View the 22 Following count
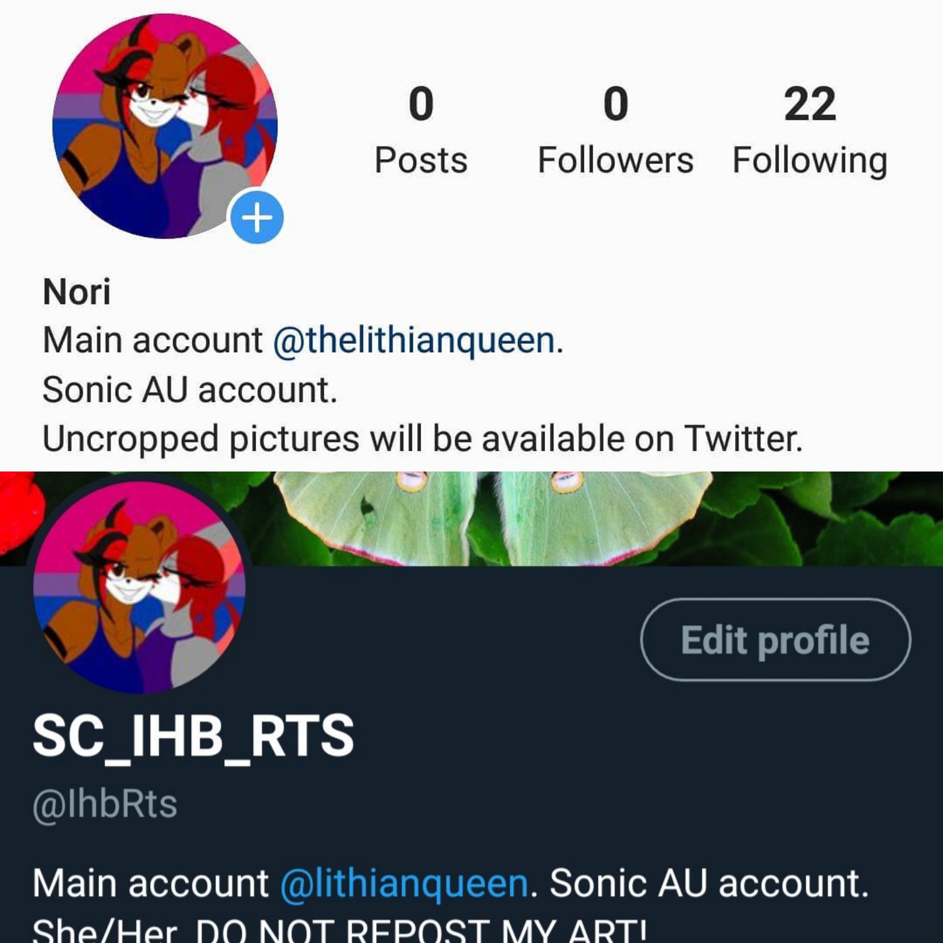This screenshot has height=943, width=943. (x=810, y=104)
